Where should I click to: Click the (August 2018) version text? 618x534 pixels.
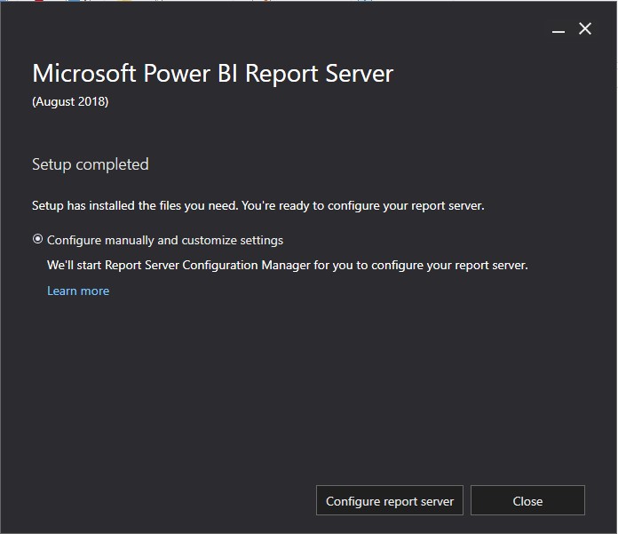point(70,101)
